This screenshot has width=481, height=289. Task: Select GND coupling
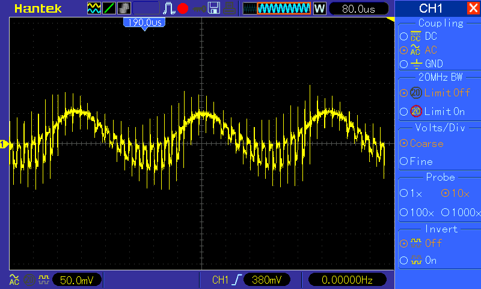[x=421, y=64]
